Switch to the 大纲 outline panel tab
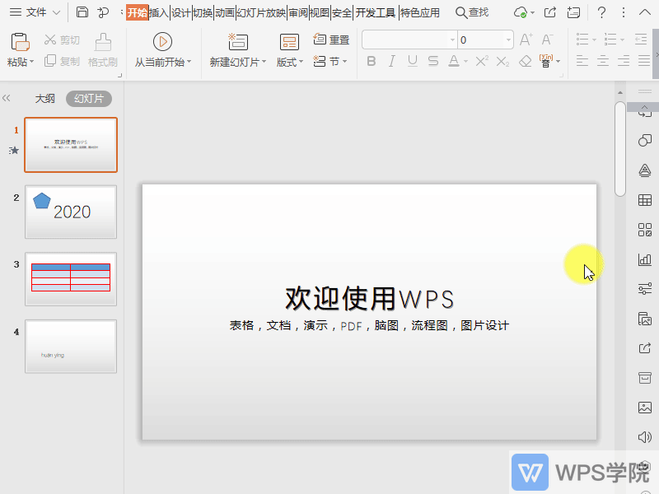The width and height of the screenshot is (659, 494). tap(44, 98)
